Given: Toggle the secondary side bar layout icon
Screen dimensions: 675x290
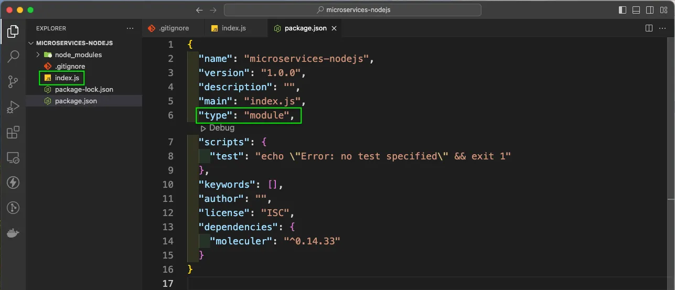Looking at the screenshot, I should pos(650,10).
